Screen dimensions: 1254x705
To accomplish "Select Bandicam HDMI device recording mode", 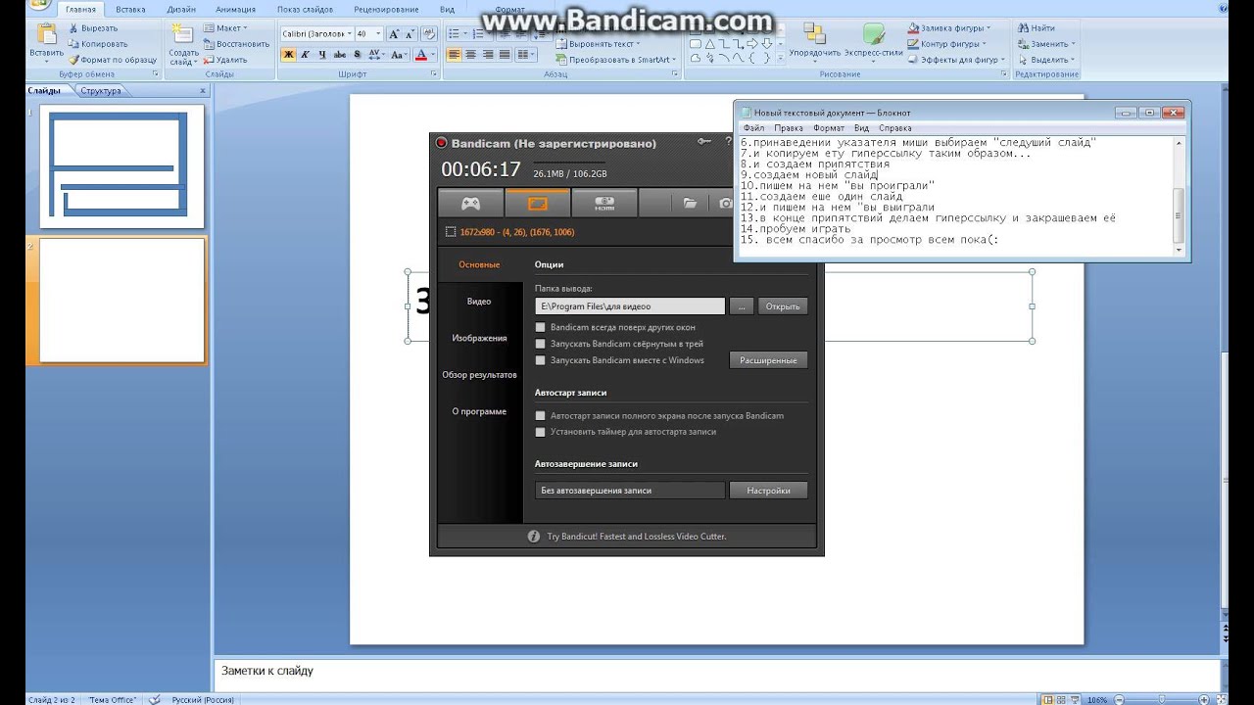I will [x=604, y=203].
